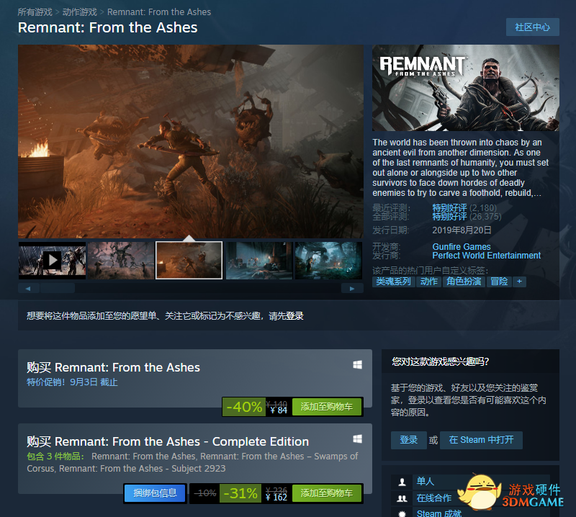This screenshot has height=517, width=576.
Task: Select the second screenshot thumbnail with creature
Action: [x=121, y=260]
